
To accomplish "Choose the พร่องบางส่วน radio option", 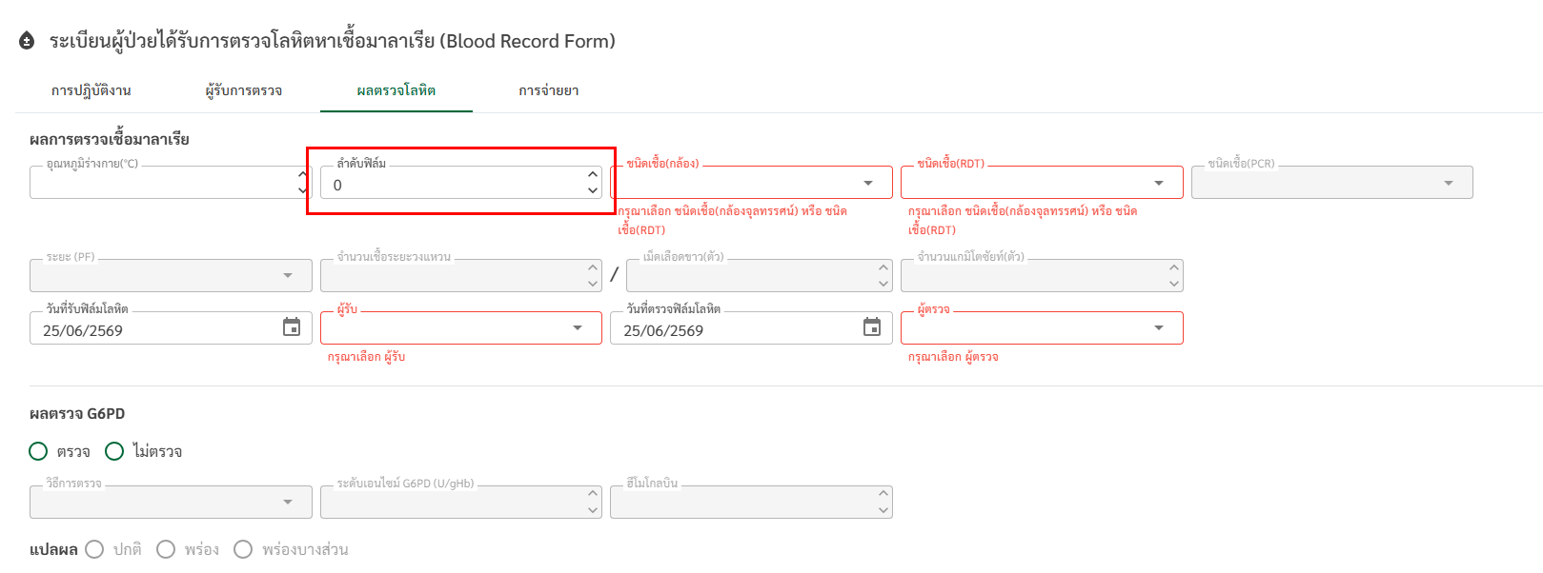I will tap(243, 549).
